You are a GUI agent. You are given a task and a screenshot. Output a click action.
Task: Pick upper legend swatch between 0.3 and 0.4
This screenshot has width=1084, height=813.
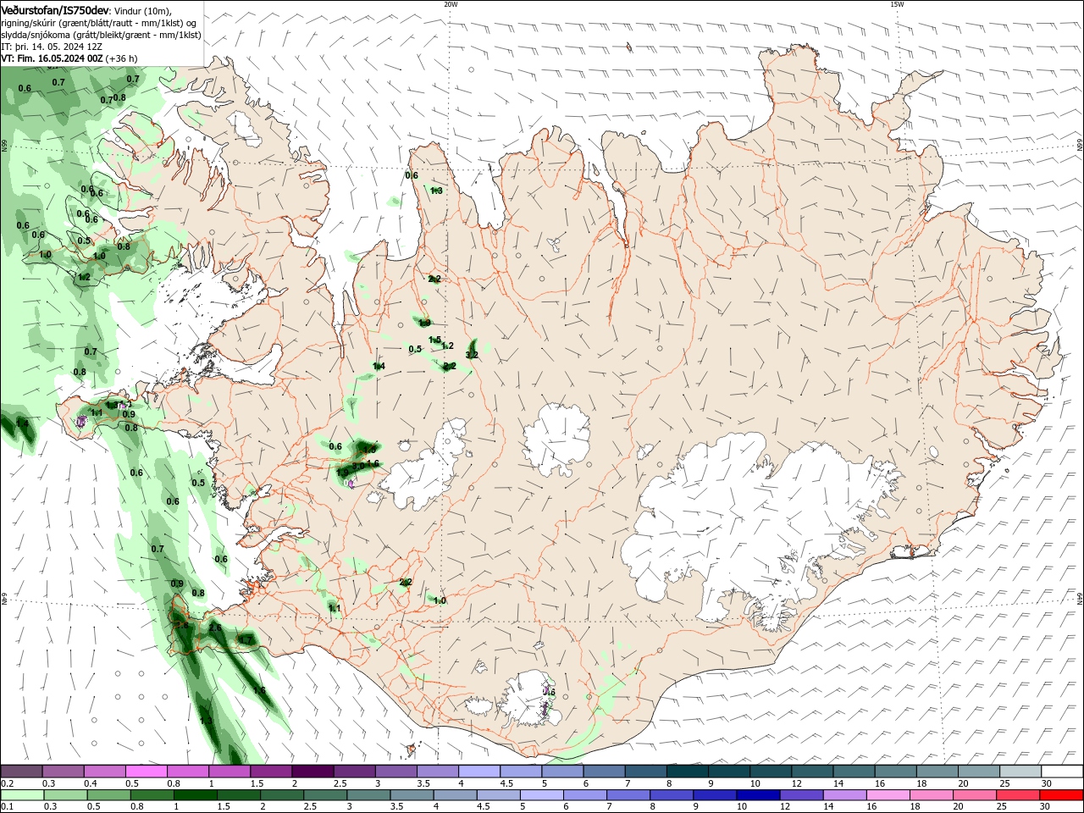(x=63, y=772)
